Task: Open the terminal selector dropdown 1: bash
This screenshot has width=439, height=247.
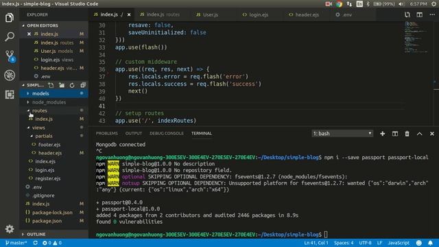Action: click(342, 134)
